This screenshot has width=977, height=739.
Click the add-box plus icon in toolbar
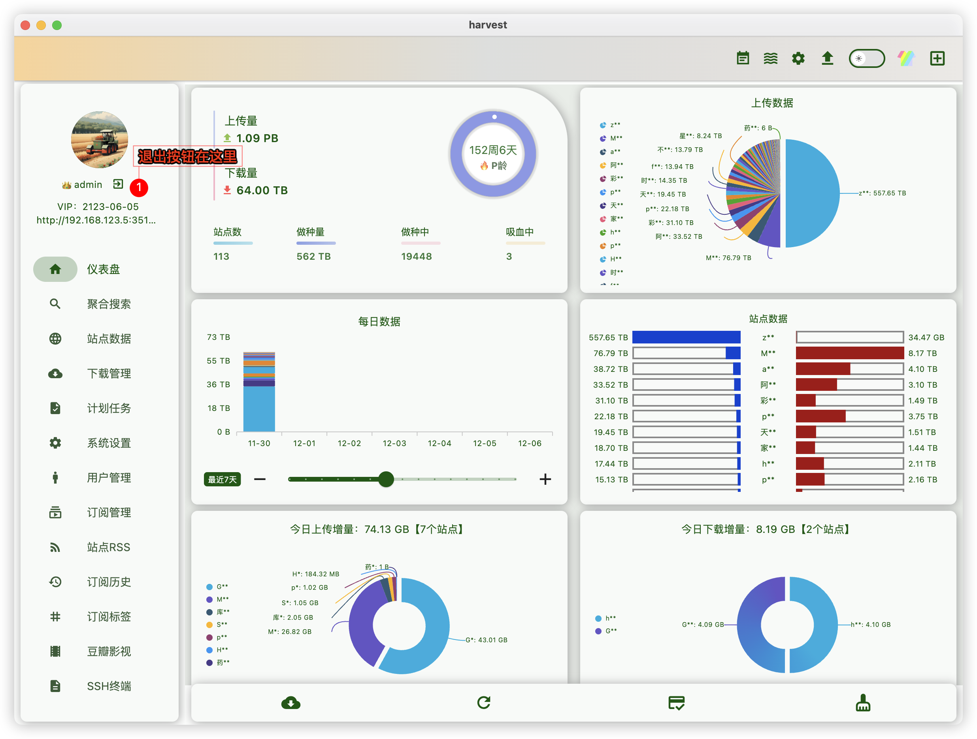[x=937, y=58]
